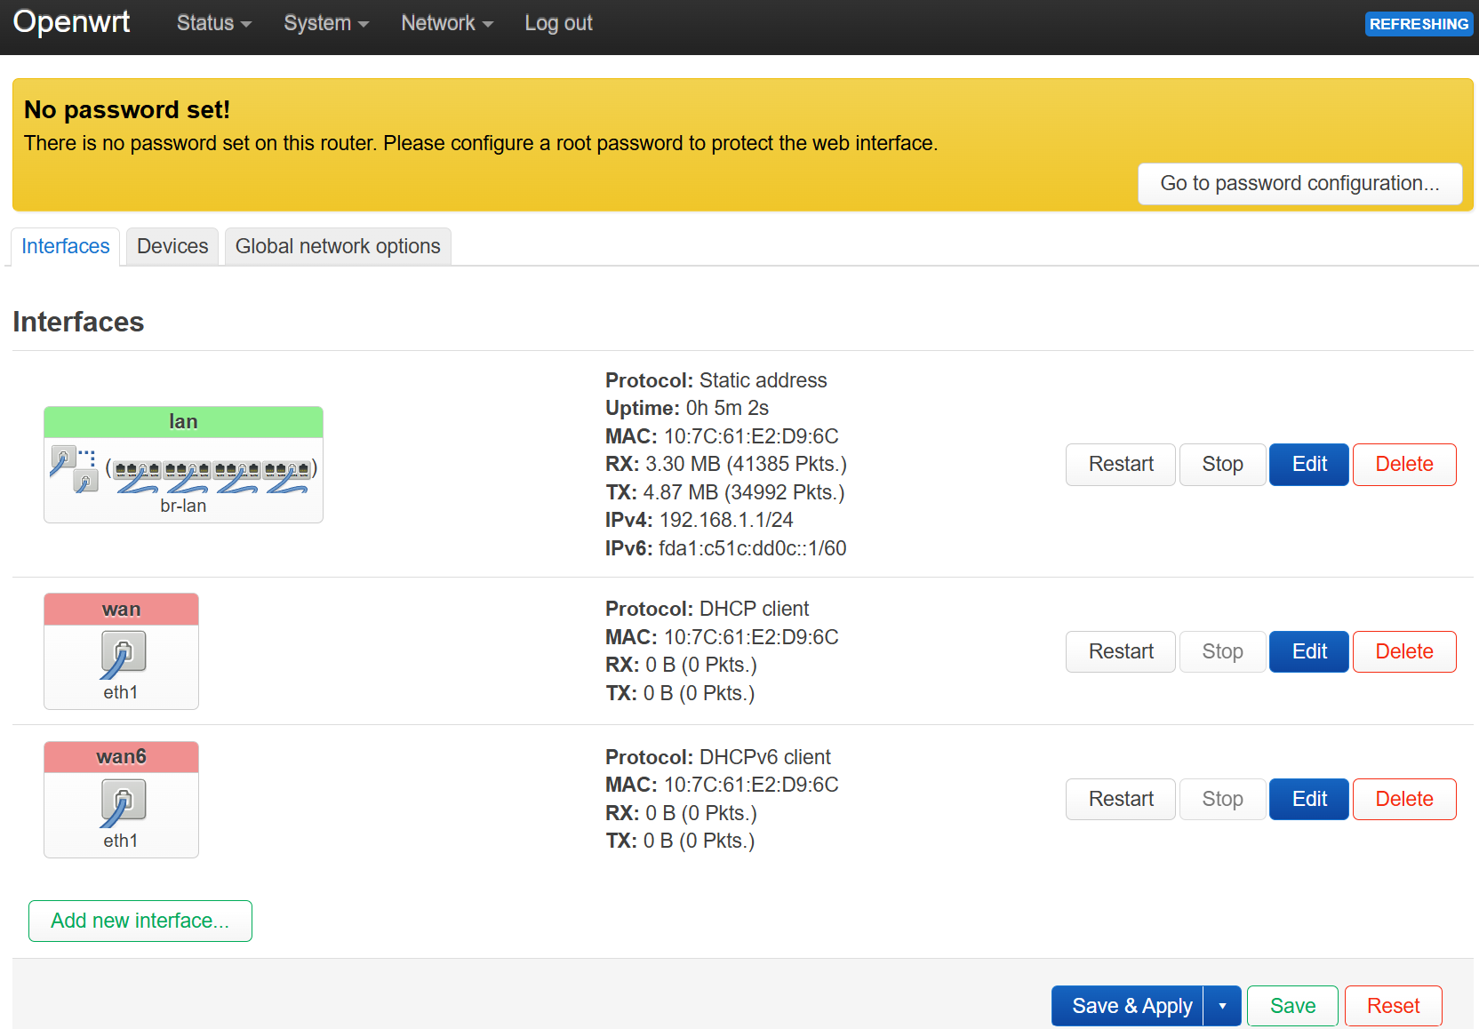Open the Global network options tab

tap(338, 246)
